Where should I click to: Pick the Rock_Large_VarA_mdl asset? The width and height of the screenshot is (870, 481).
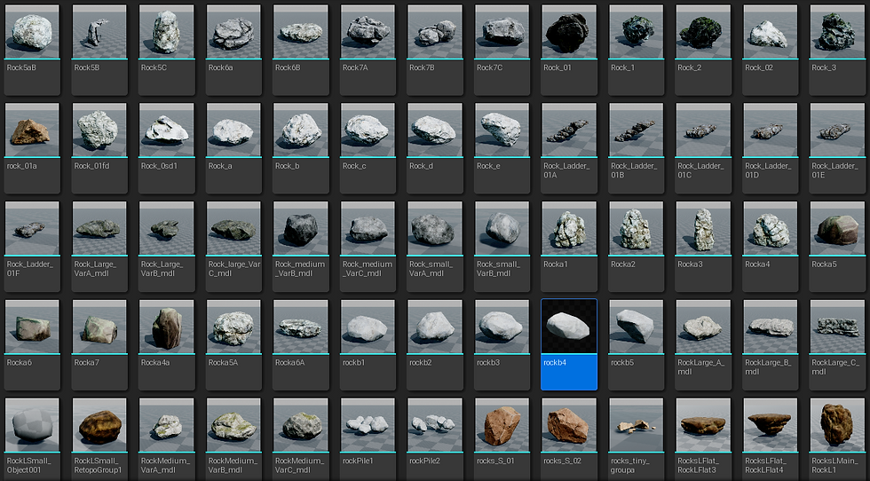pyautogui.click(x=99, y=247)
